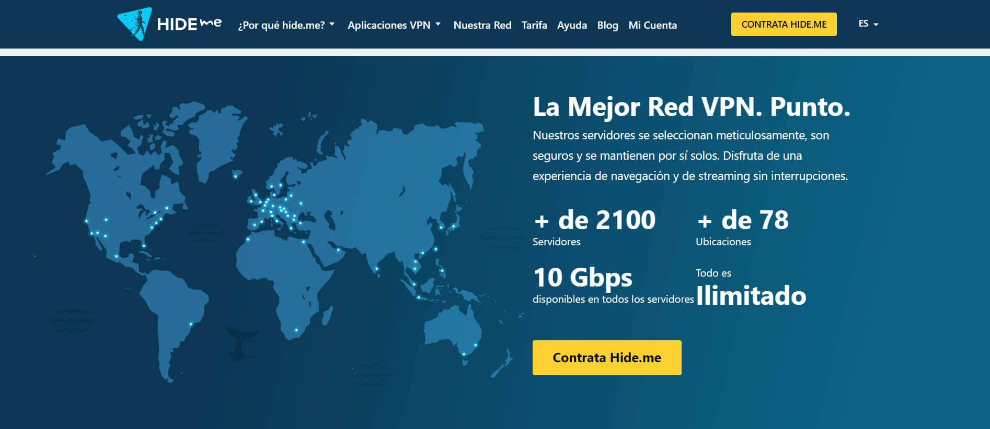The width and height of the screenshot is (990, 429).
Task: Click the + de 78 locations figure
Action: 742,220
